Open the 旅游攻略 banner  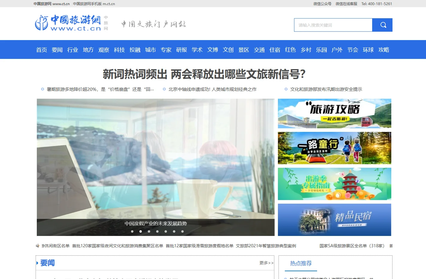coord(334,114)
